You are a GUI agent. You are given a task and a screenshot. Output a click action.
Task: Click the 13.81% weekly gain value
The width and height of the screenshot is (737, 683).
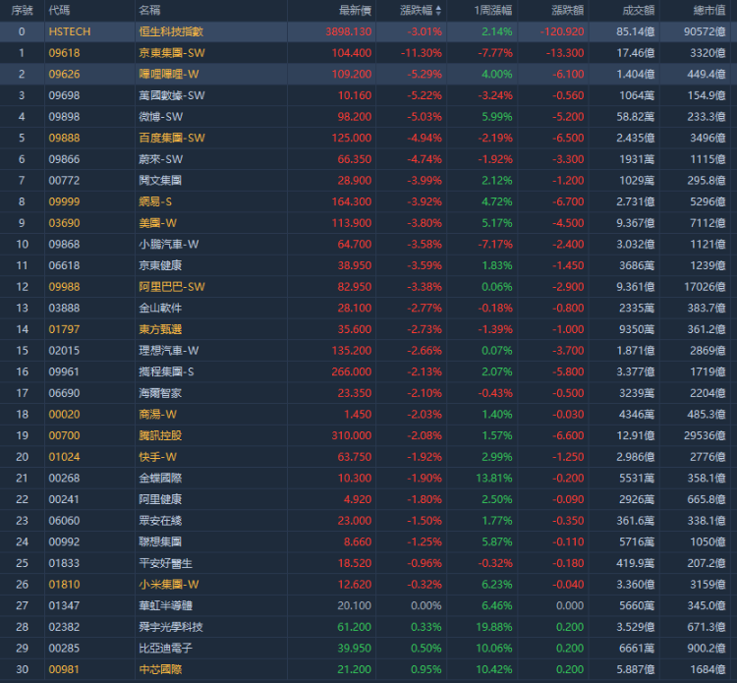coord(494,478)
